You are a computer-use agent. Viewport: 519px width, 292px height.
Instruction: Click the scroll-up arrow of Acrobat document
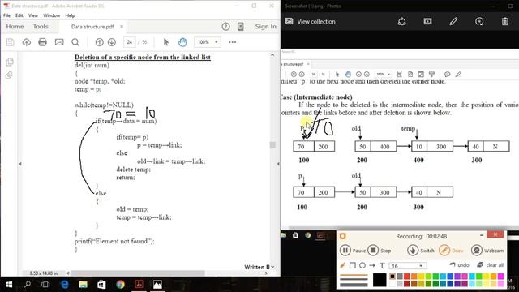point(272,55)
